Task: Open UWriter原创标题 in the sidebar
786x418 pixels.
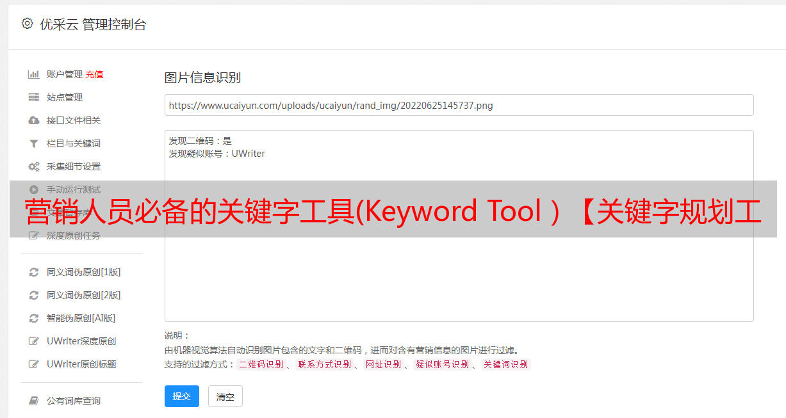Action: coord(81,364)
